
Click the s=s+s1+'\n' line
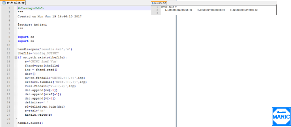point(35,110)
